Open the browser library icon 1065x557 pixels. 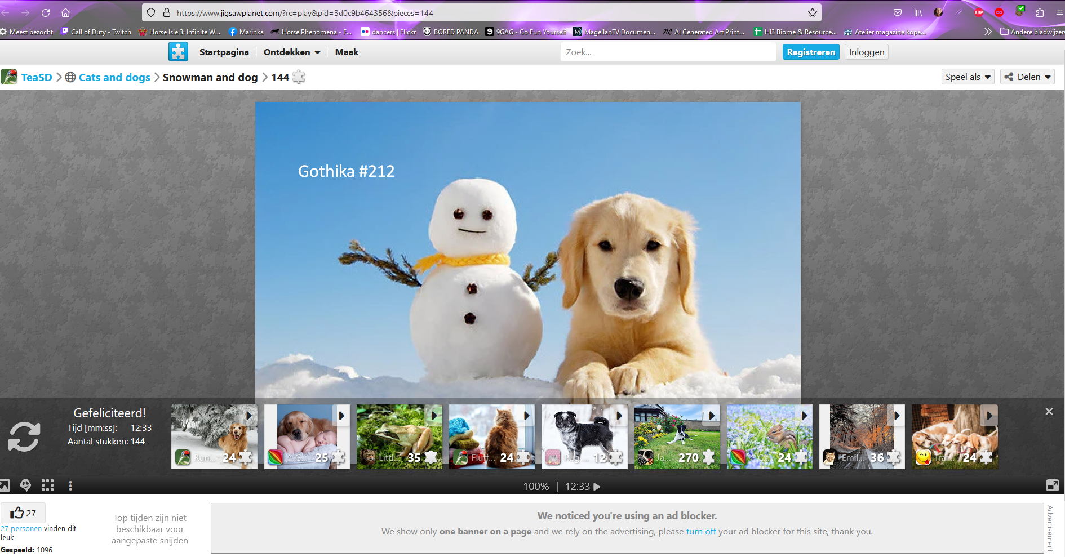tap(918, 12)
